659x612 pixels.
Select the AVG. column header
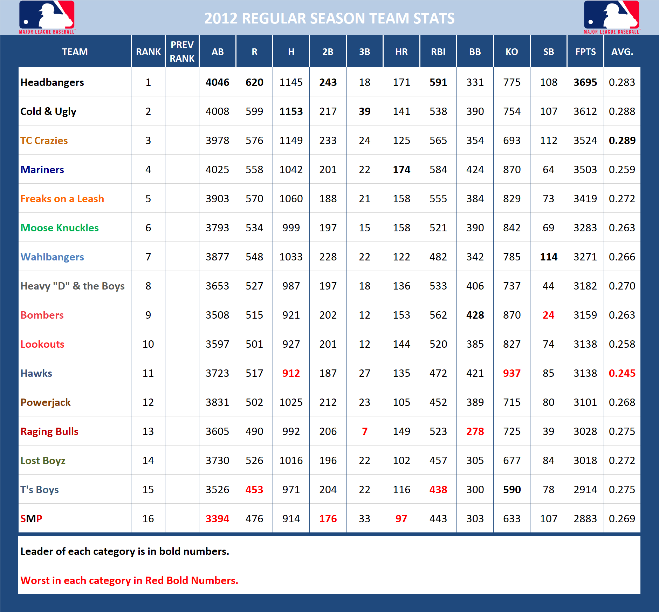(x=622, y=52)
